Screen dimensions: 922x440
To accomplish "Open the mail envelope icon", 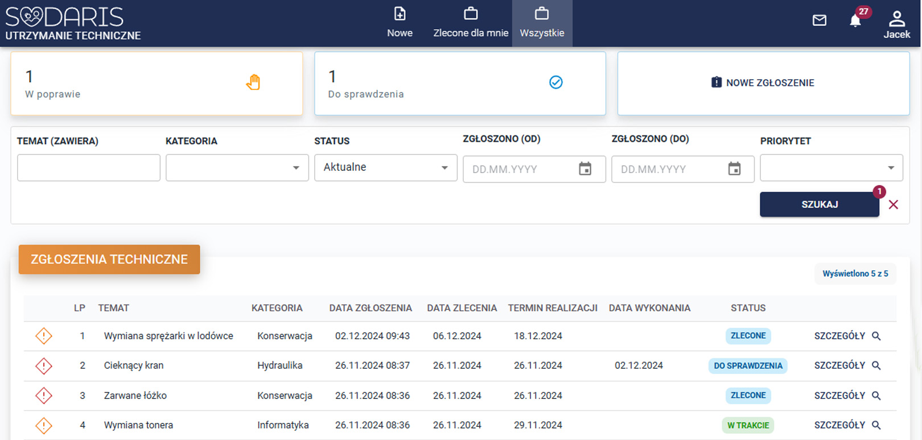I will (x=819, y=20).
